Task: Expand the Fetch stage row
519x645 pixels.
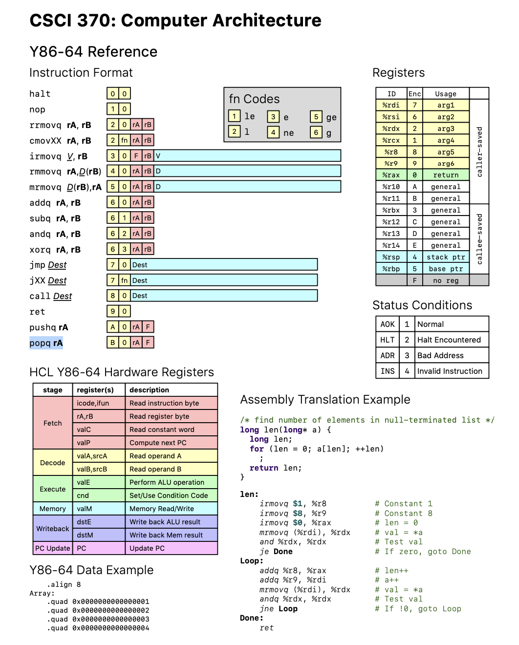Action: point(51,423)
